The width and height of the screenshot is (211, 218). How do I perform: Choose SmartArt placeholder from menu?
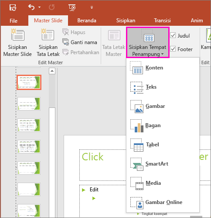click(x=163, y=164)
